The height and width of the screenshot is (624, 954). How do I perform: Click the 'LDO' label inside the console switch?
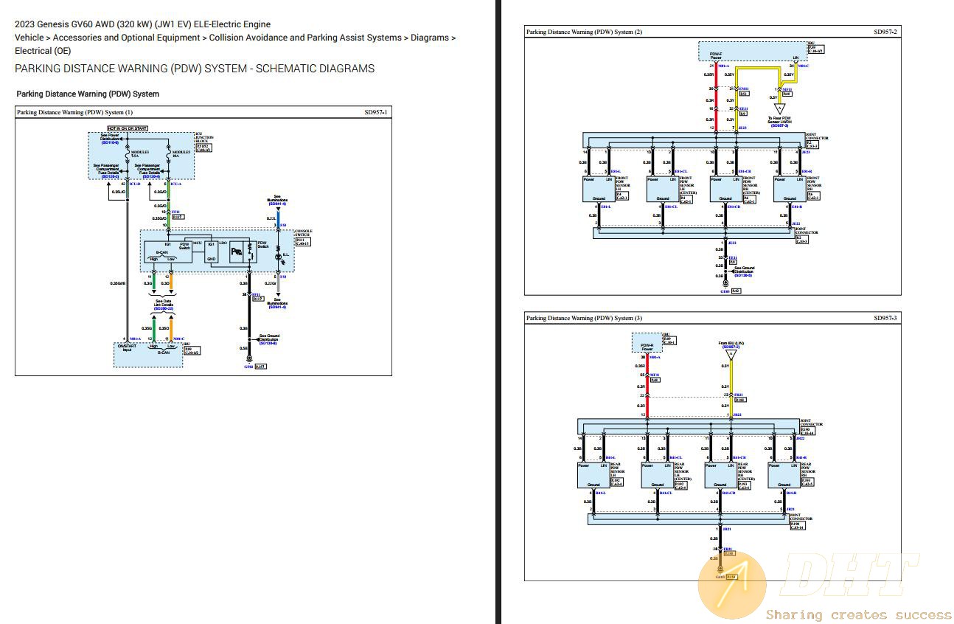(222, 243)
